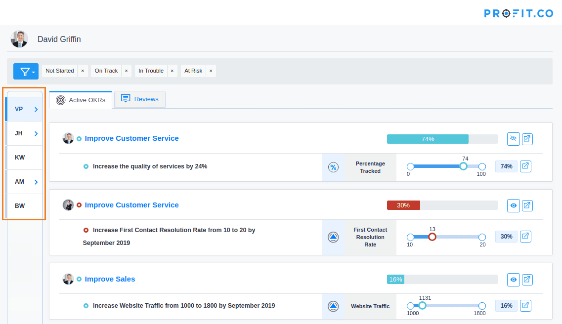Click the eye icon on the 30% OKR row
The image size is (562, 324).
(513, 205)
